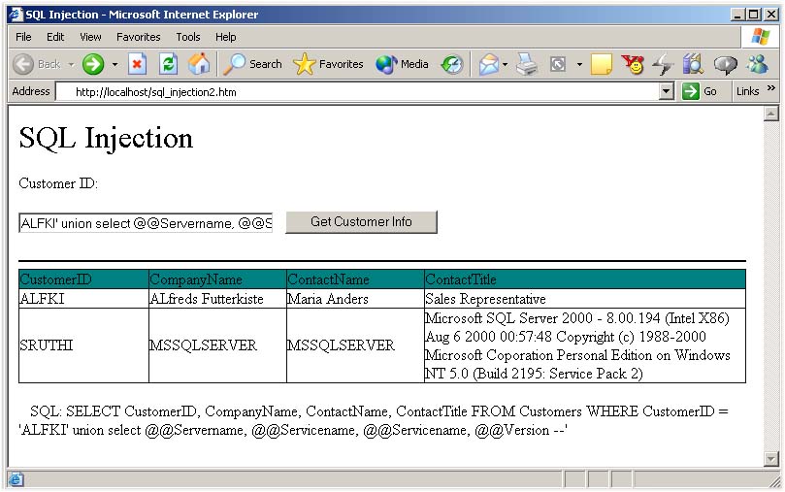Open the Favorites star toolbar button
785x492 pixels.
point(328,64)
